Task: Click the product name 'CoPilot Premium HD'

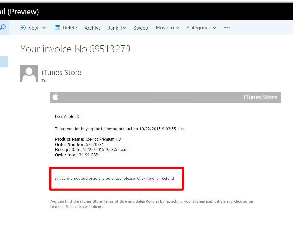Action: 103,139
